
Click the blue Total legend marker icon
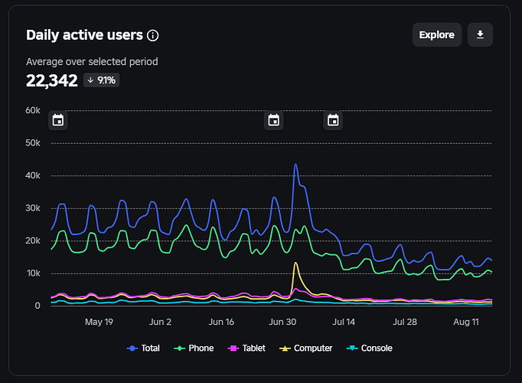point(132,349)
